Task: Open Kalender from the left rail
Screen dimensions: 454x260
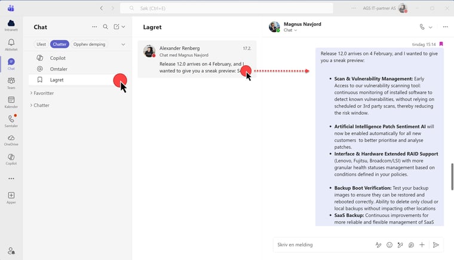Action: [x=11, y=102]
